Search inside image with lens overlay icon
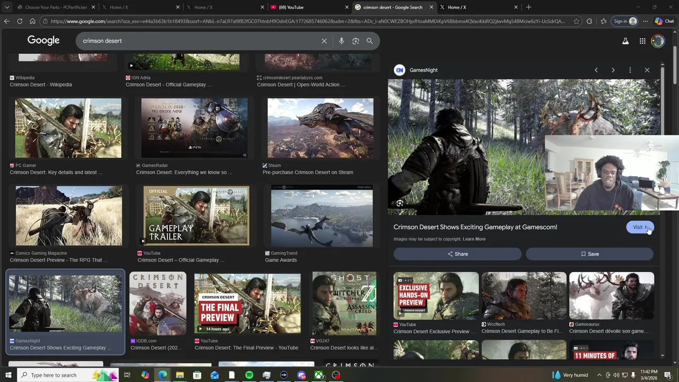The height and width of the screenshot is (382, 679). tap(400, 203)
